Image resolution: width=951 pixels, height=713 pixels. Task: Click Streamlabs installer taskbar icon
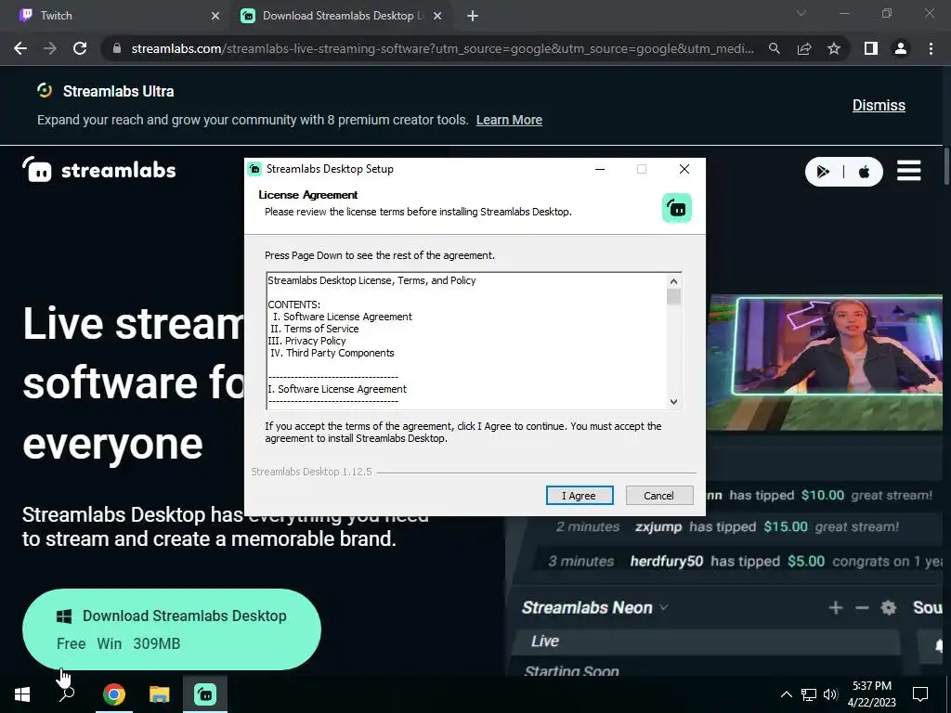click(205, 694)
